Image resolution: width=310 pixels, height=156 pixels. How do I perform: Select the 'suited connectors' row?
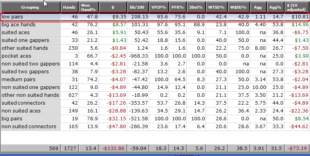click(155, 103)
